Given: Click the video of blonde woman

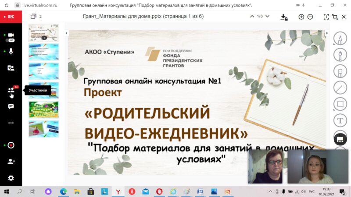Looking at the screenshot, I should 318,167.
